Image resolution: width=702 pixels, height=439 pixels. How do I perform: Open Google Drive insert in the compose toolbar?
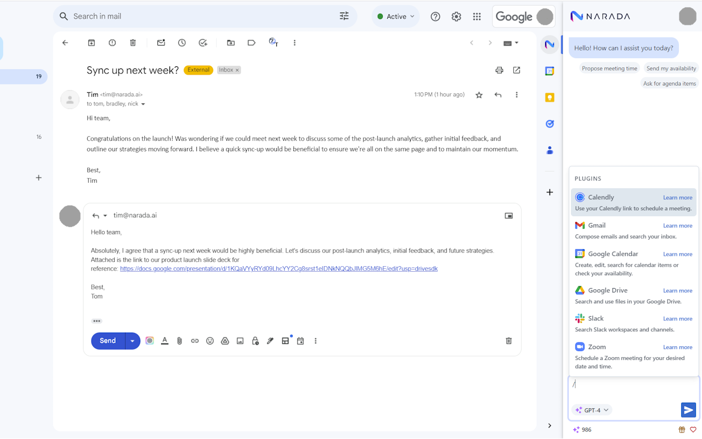[225, 340]
